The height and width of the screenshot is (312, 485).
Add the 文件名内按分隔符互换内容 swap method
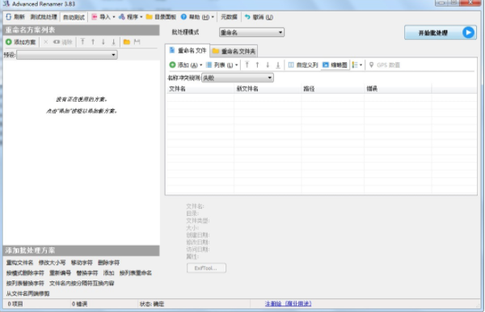(82, 283)
